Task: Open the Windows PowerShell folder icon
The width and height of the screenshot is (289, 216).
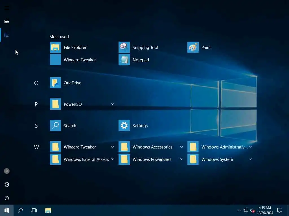Action: pos(124,159)
